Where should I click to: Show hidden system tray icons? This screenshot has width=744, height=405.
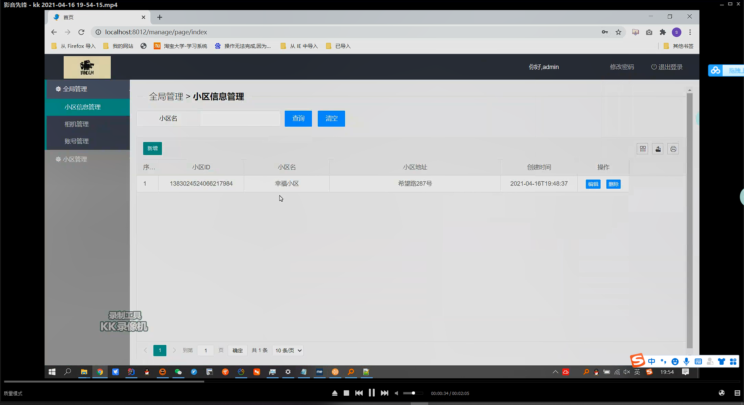(x=555, y=372)
